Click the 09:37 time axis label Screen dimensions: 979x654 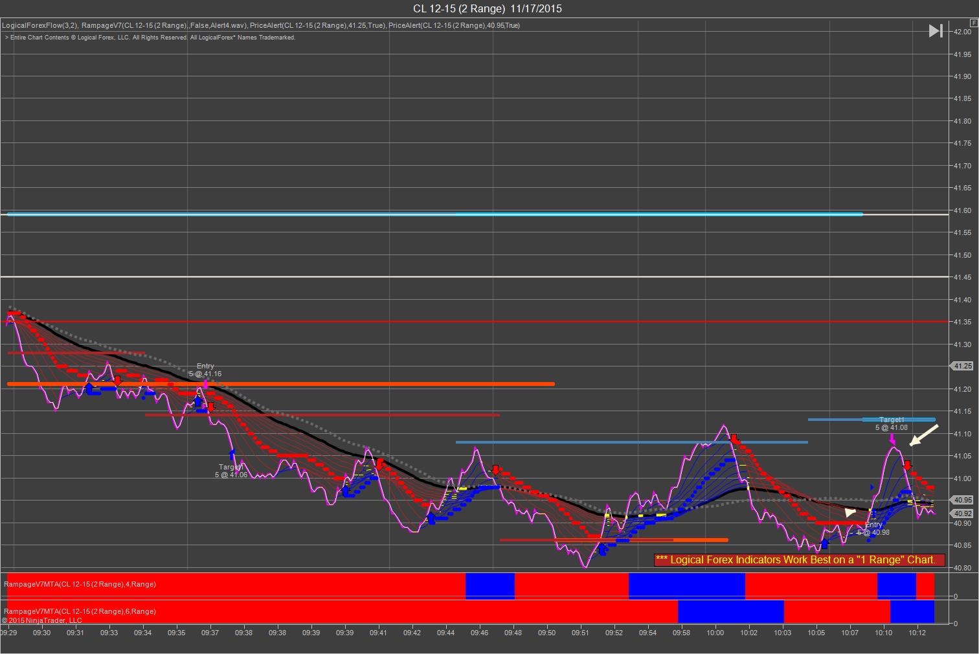pyautogui.click(x=210, y=633)
